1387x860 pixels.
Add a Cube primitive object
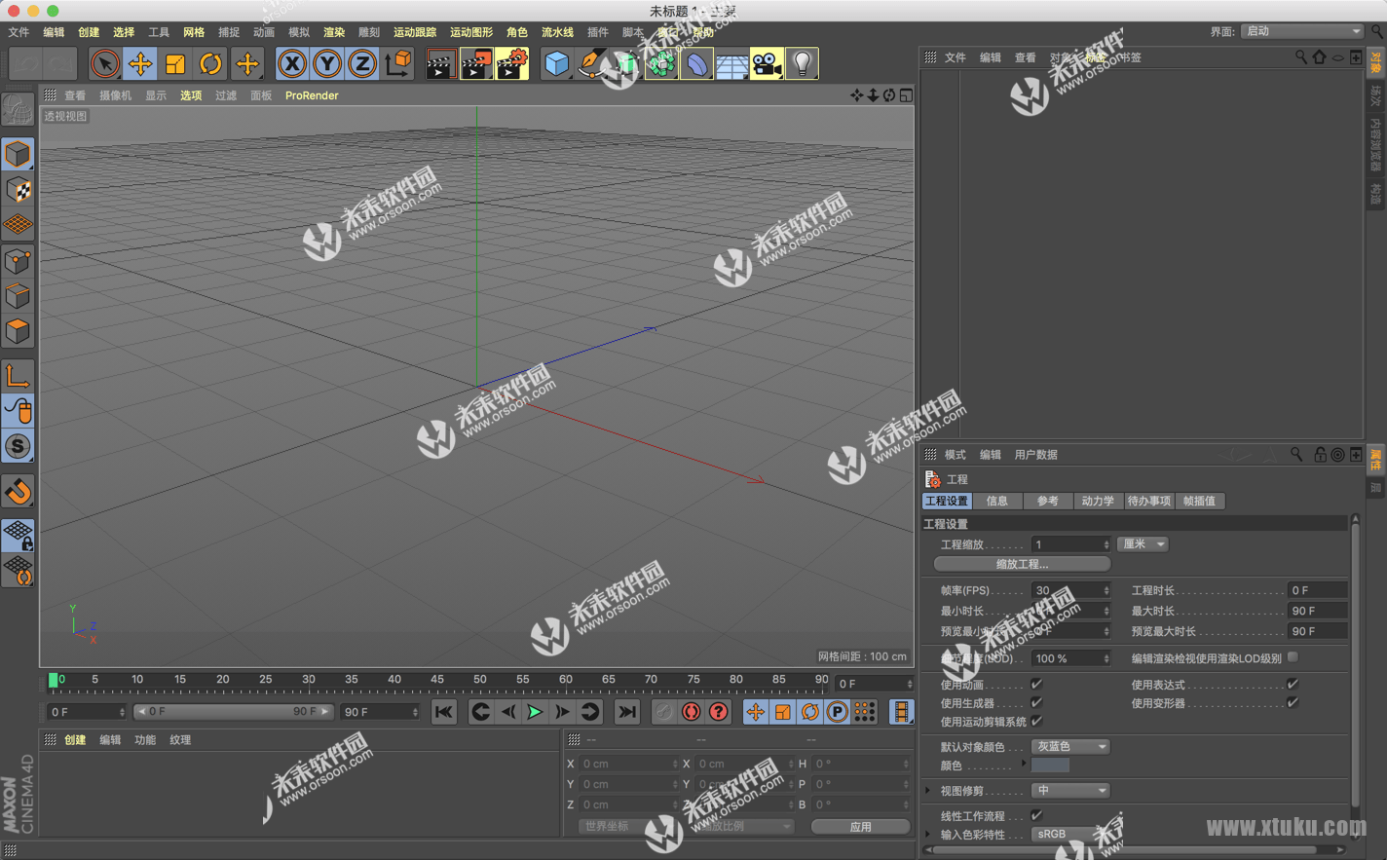tap(556, 64)
